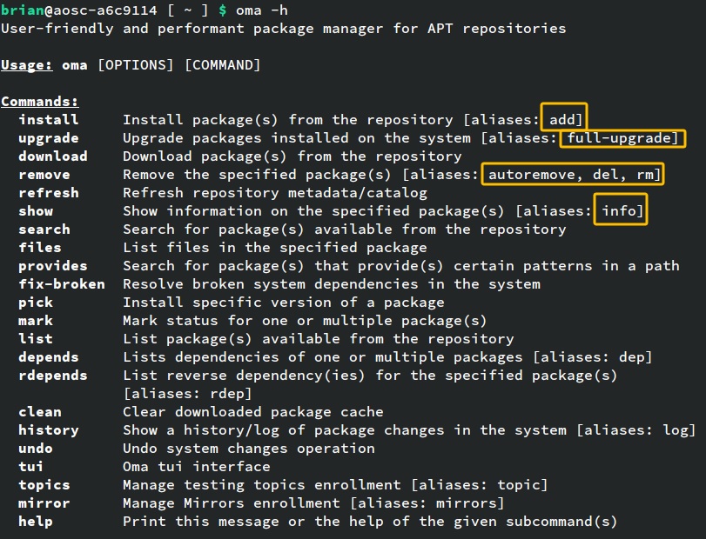Click the 'history' command name
706x539 pixels.
click(x=49, y=430)
